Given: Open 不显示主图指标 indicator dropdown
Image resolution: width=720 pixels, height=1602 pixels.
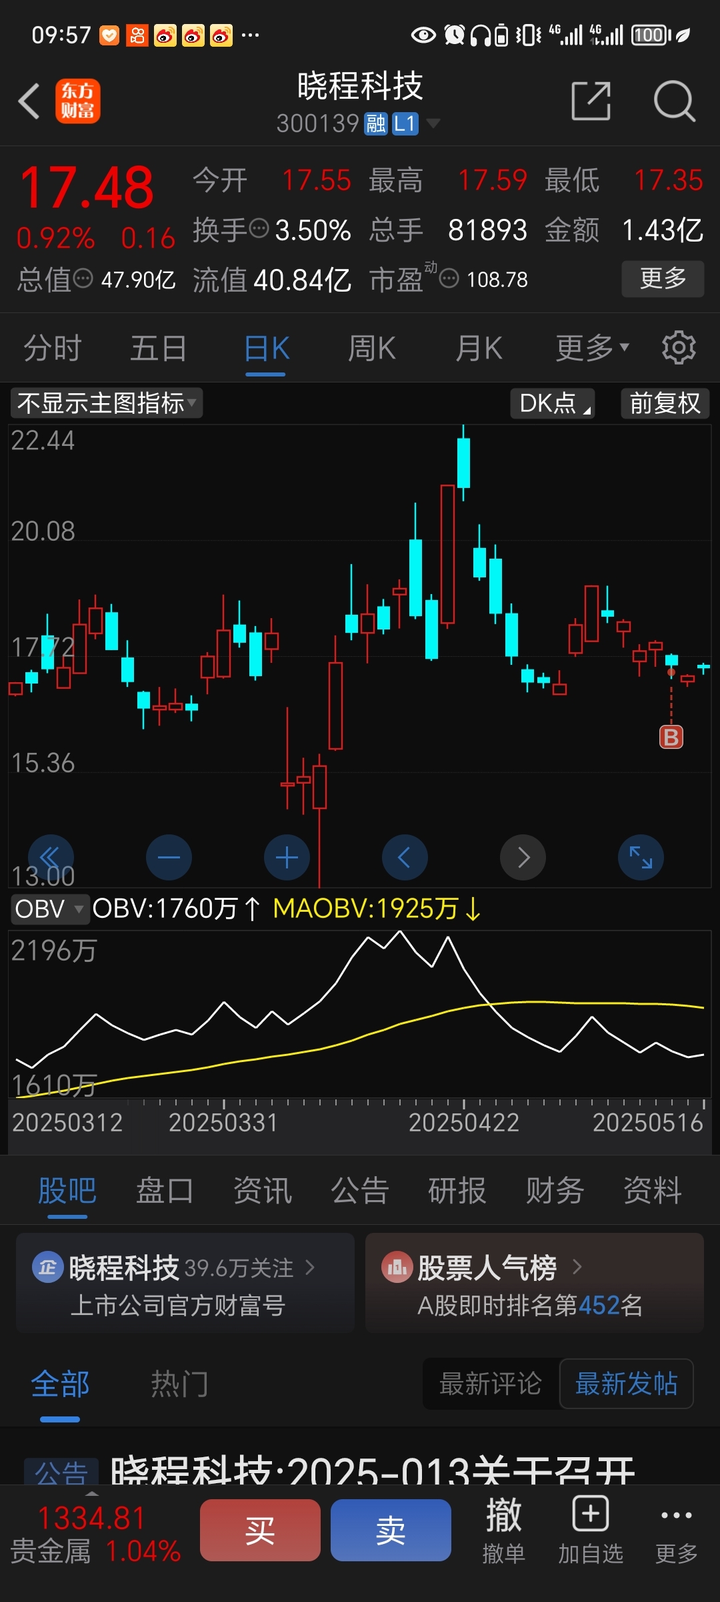Looking at the screenshot, I should pyautogui.click(x=107, y=403).
